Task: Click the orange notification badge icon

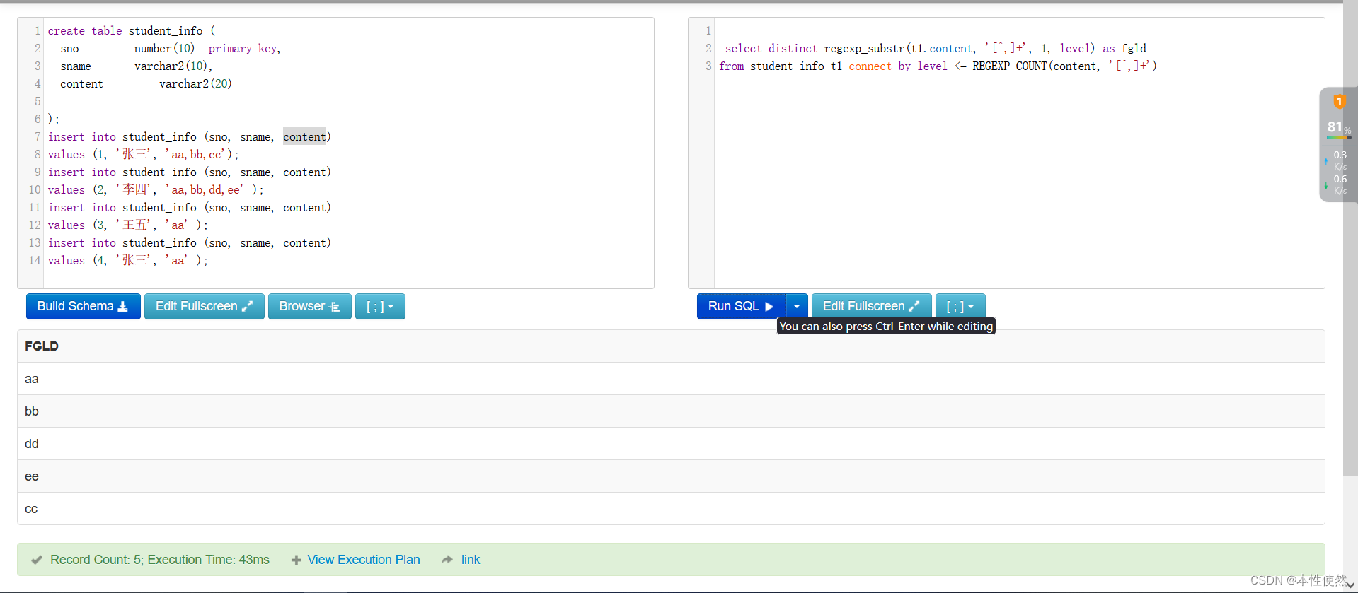Action: [1339, 101]
